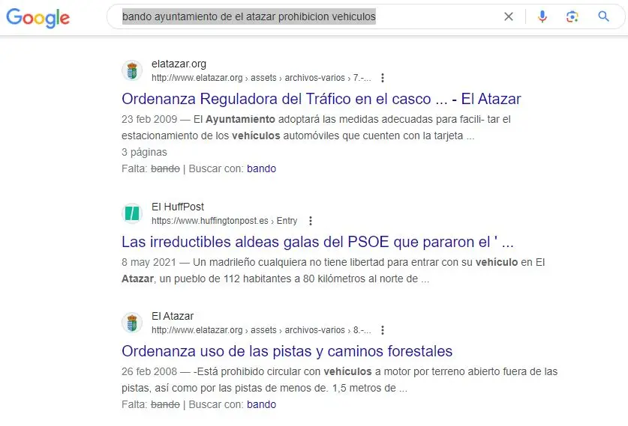This screenshot has width=628, height=426.
Task: Click the '23 feb 2009' snippet date
Action: [x=149, y=119]
